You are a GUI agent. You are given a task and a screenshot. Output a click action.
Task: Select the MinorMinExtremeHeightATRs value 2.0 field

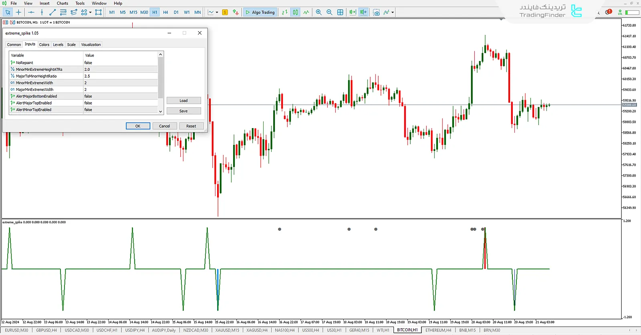click(120, 69)
